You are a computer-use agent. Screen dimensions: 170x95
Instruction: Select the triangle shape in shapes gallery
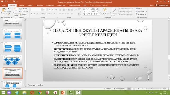click(84, 12)
